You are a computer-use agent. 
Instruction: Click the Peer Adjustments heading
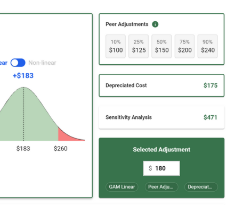[127, 24]
